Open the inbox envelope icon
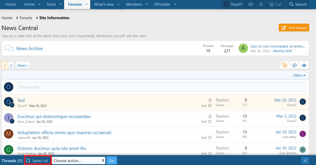 pyautogui.click(x=251, y=4)
